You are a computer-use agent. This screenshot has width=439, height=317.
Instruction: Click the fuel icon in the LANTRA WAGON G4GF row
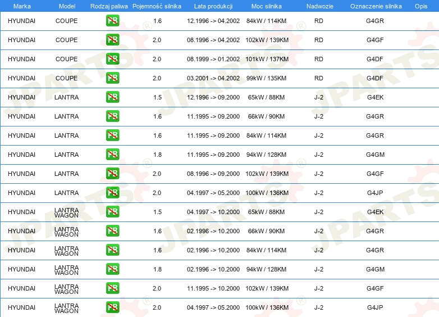(112, 288)
